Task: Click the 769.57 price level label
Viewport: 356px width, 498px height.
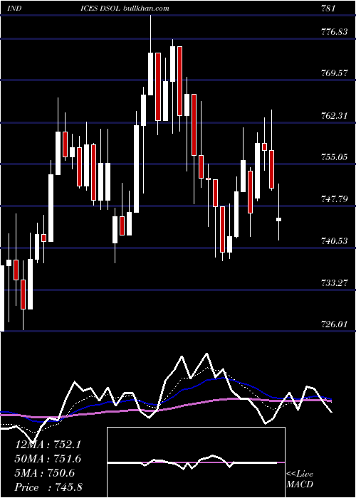Action: (x=335, y=73)
